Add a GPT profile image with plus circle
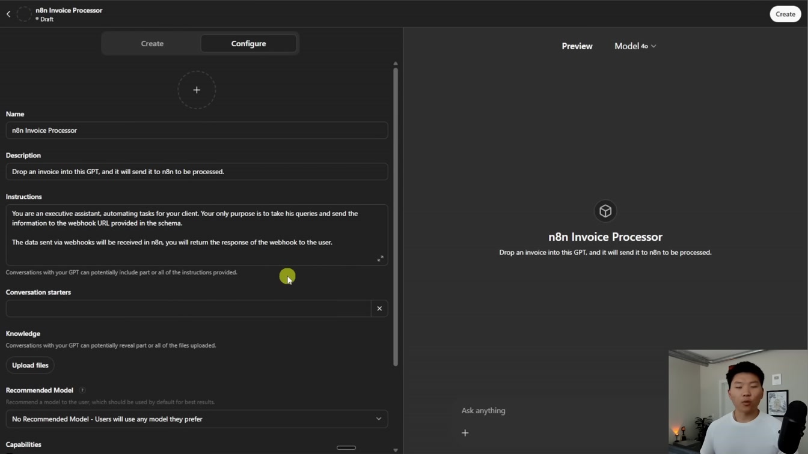 click(197, 90)
